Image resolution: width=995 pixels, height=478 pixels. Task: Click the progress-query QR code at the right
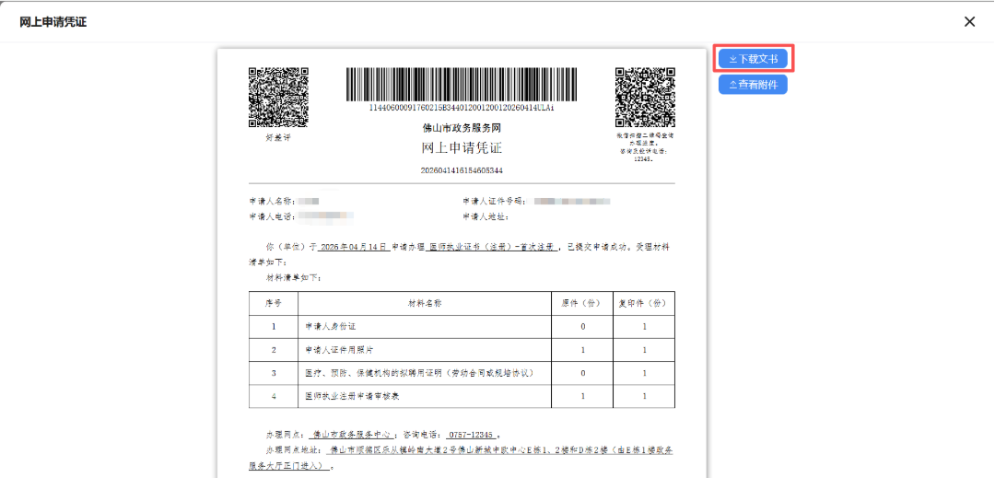[x=645, y=97]
